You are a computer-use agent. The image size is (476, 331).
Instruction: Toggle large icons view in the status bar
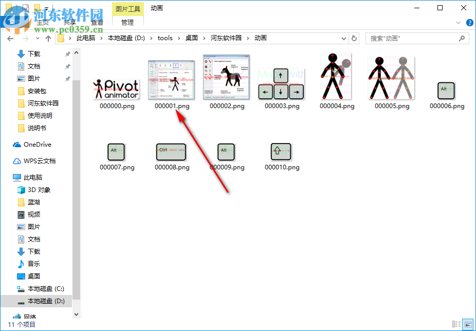tap(467, 324)
